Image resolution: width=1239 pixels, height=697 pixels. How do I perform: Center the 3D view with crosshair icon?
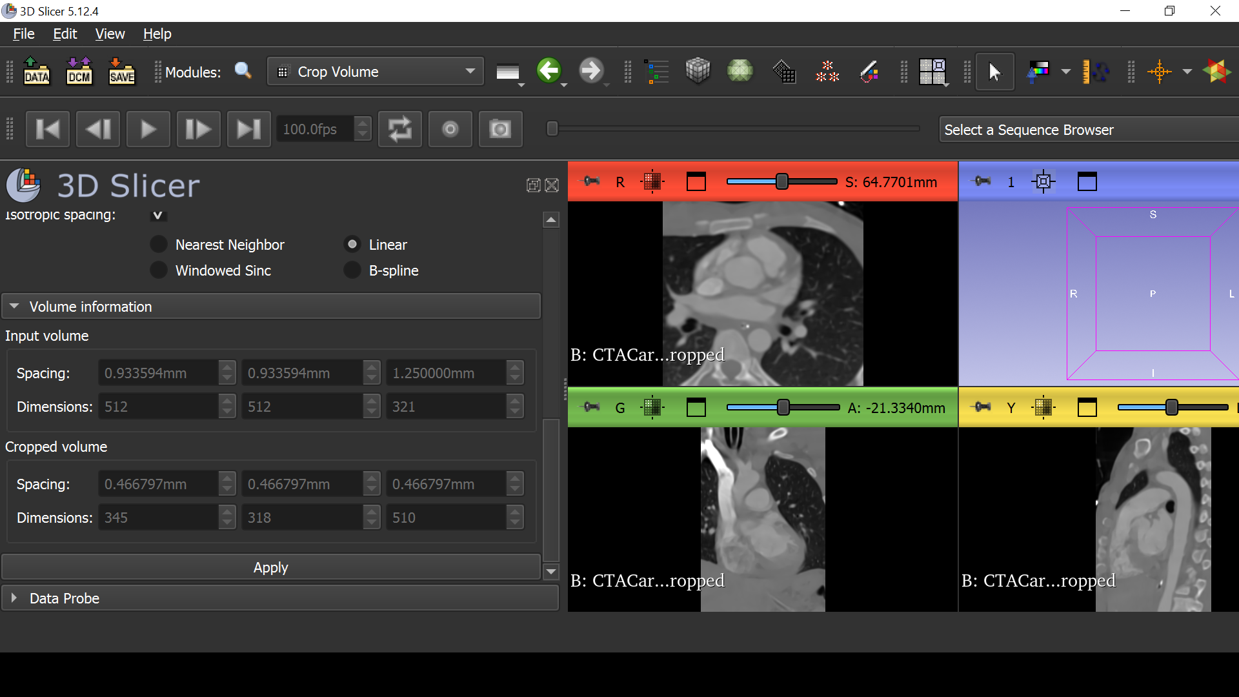coord(1043,182)
